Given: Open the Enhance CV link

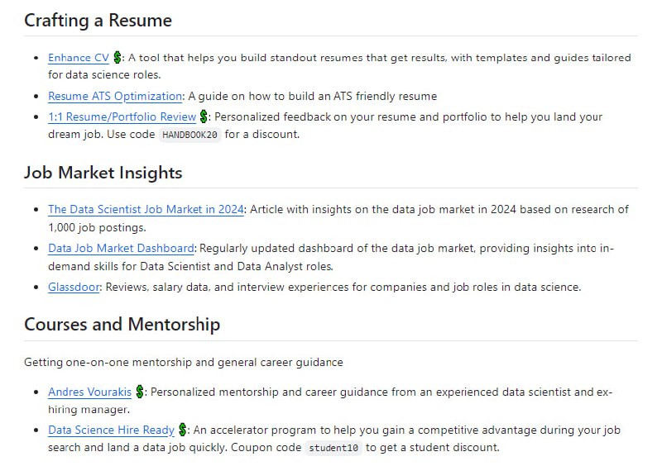Looking at the screenshot, I should point(79,58).
